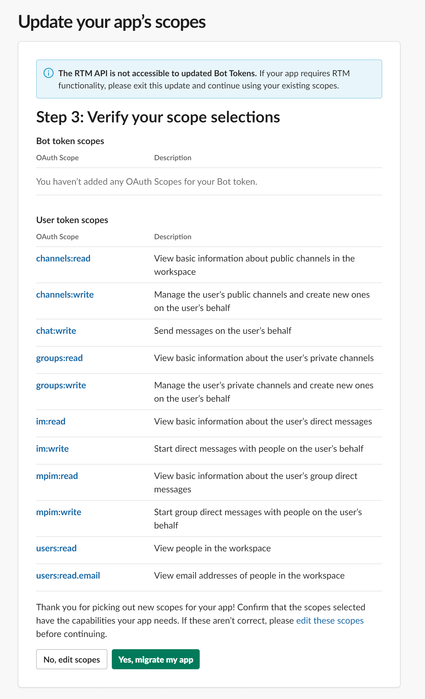Click the Description column header

(172, 157)
